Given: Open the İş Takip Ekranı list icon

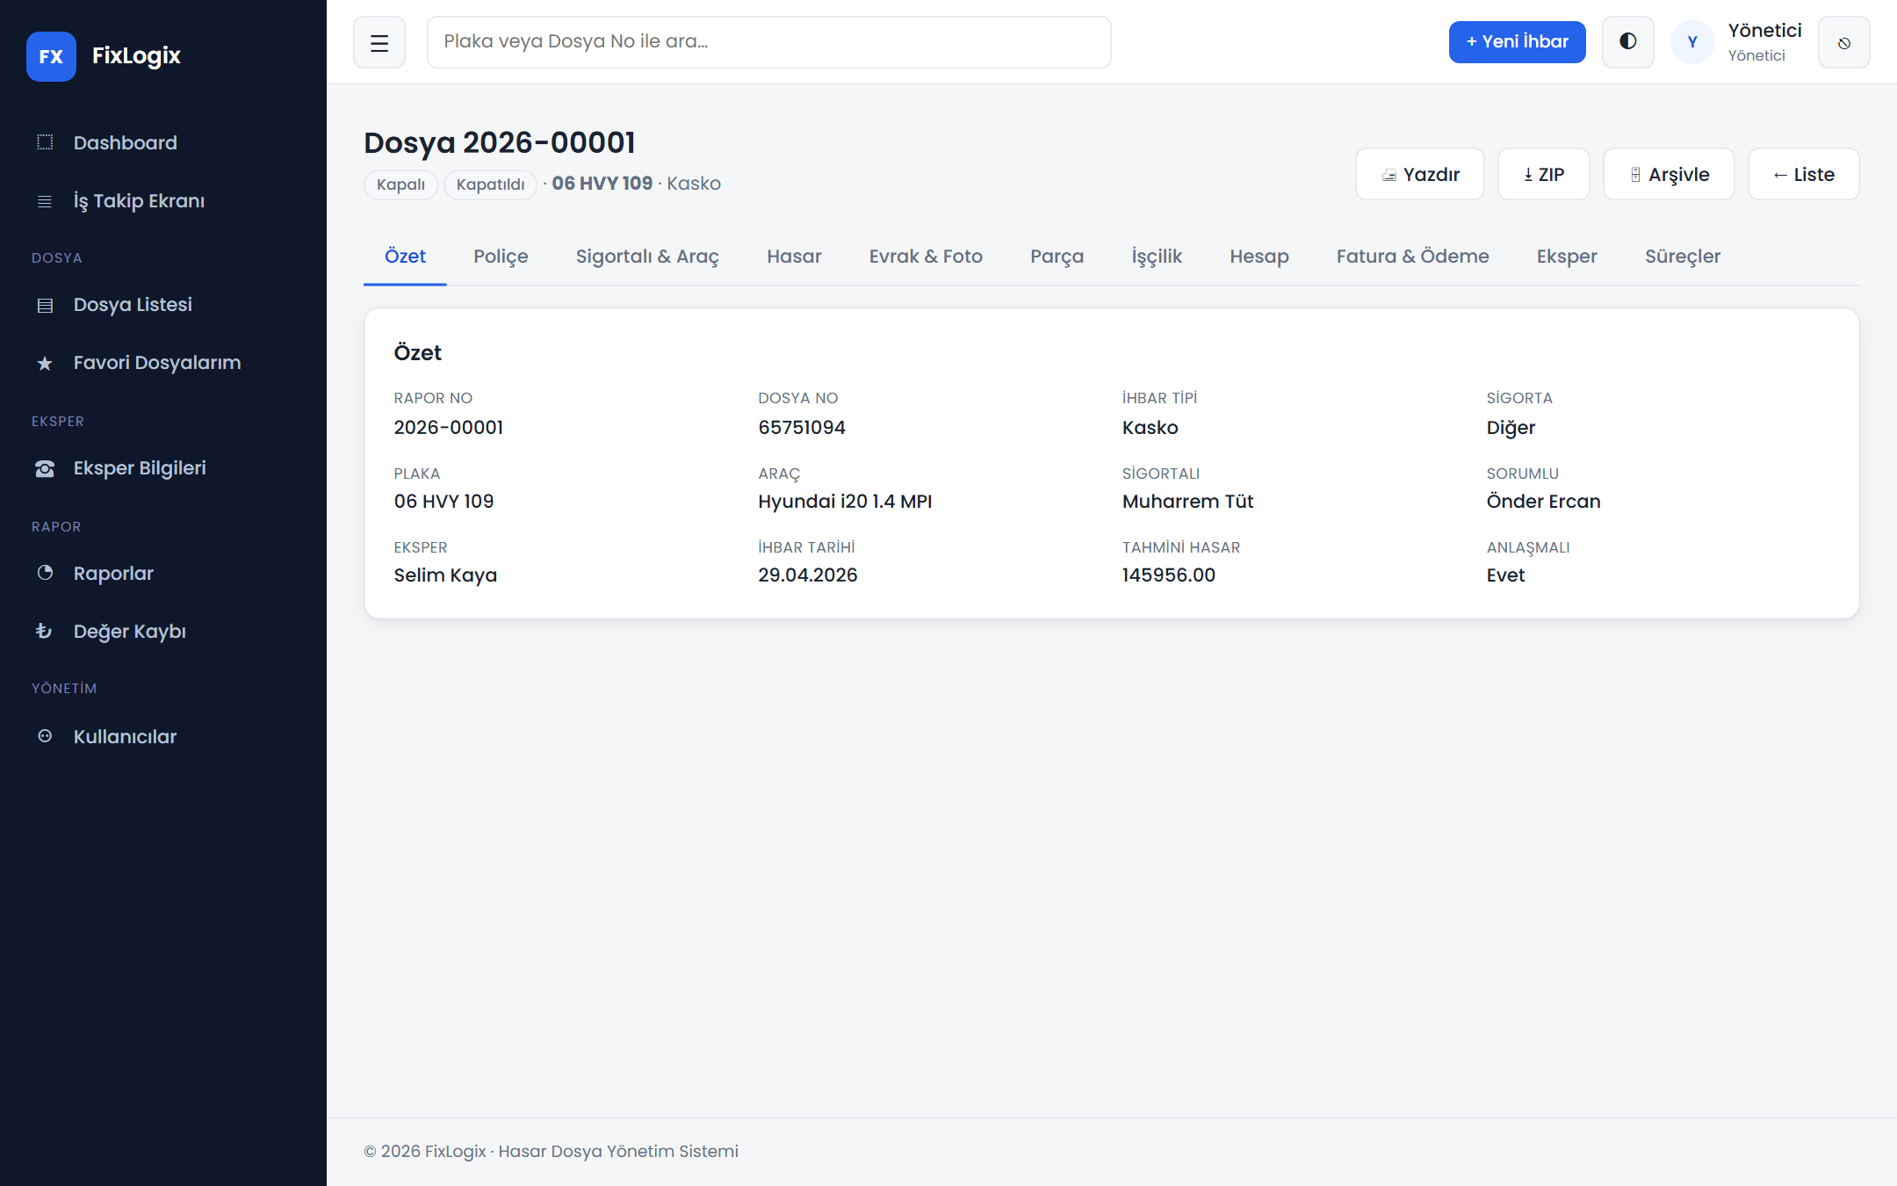Looking at the screenshot, I should [45, 201].
